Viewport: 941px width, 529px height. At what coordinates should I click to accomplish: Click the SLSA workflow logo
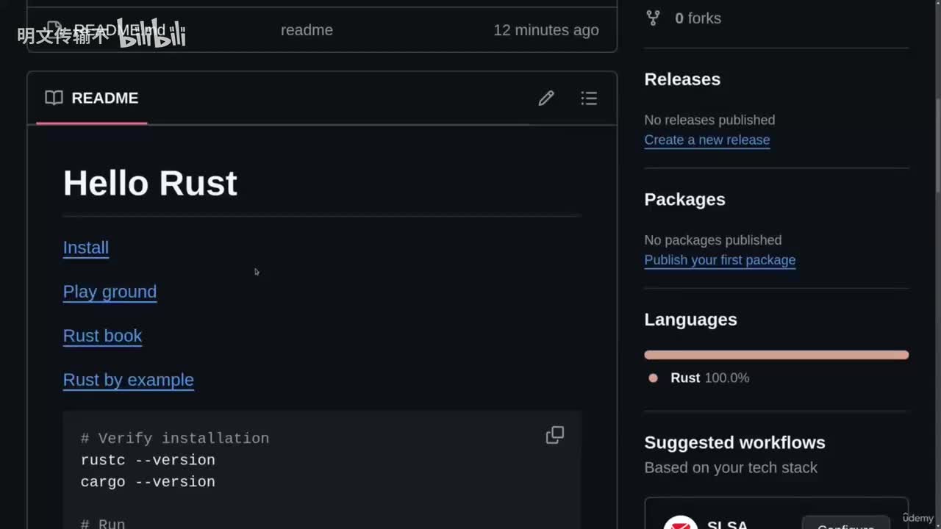(x=680, y=523)
